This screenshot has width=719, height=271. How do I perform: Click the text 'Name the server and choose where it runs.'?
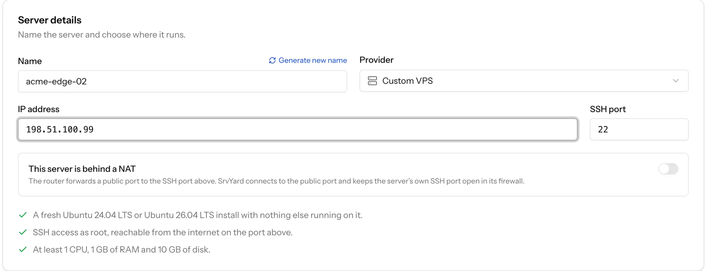pyautogui.click(x=102, y=35)
